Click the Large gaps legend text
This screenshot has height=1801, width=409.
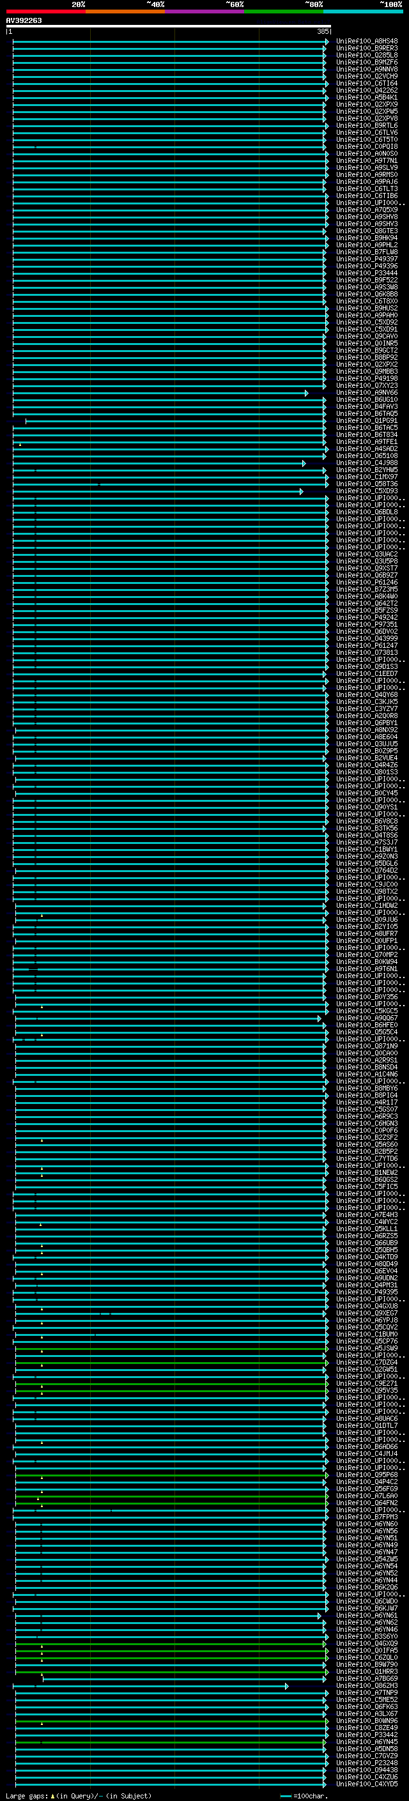pos(27,1796)
